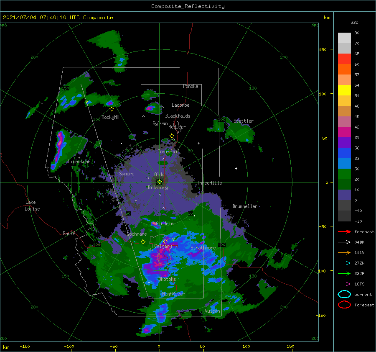Click the green 22JP arrow icon

click(344, 273)
